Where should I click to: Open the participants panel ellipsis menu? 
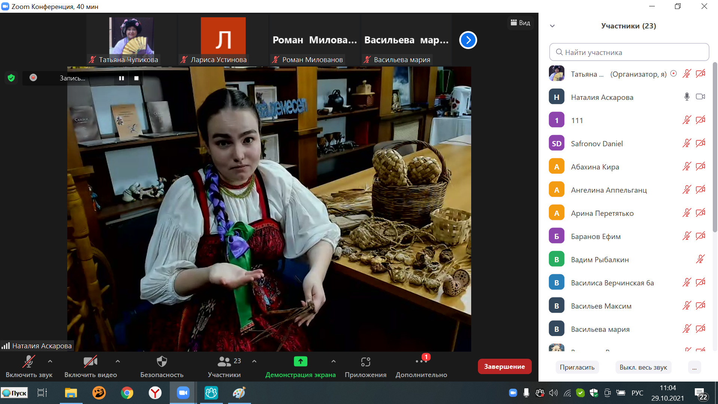click(694, 367)
